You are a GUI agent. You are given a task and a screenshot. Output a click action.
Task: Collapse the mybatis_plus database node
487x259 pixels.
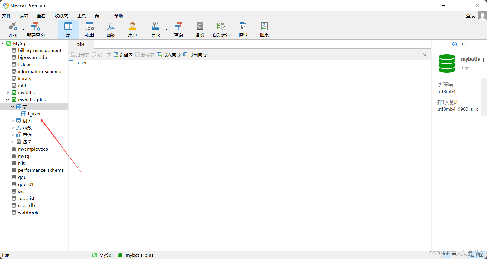pos(8,100)
